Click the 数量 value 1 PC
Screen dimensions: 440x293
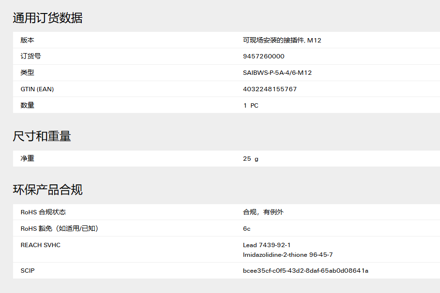coord(251,106)
